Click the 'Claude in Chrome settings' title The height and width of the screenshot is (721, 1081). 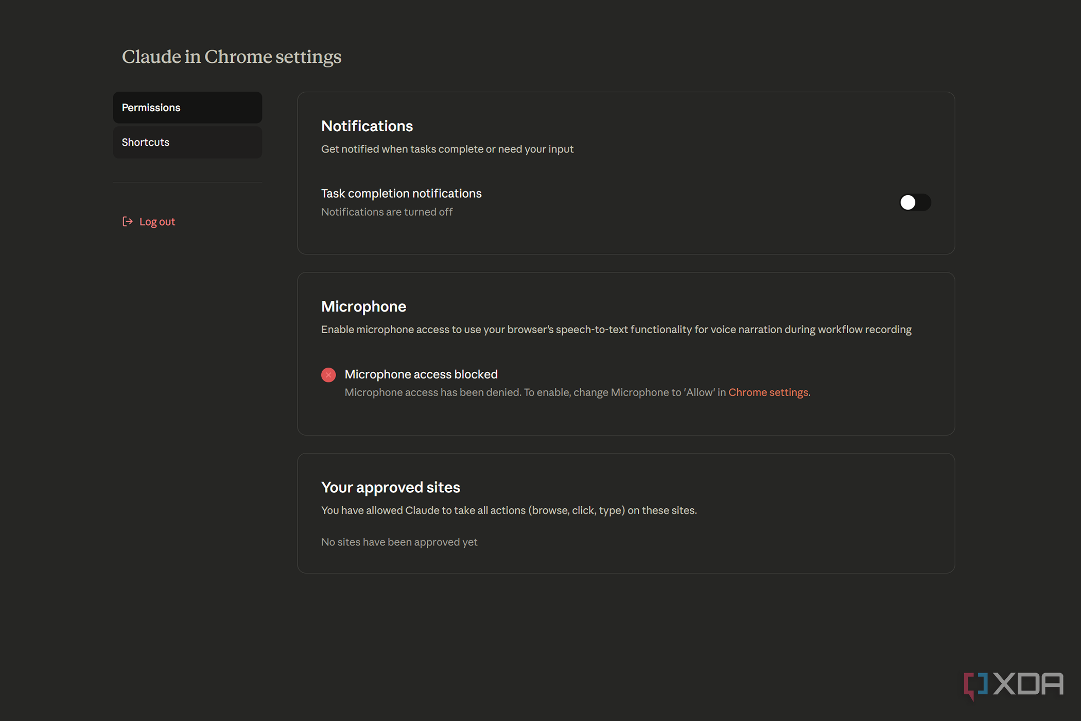(x=232, y=57)
